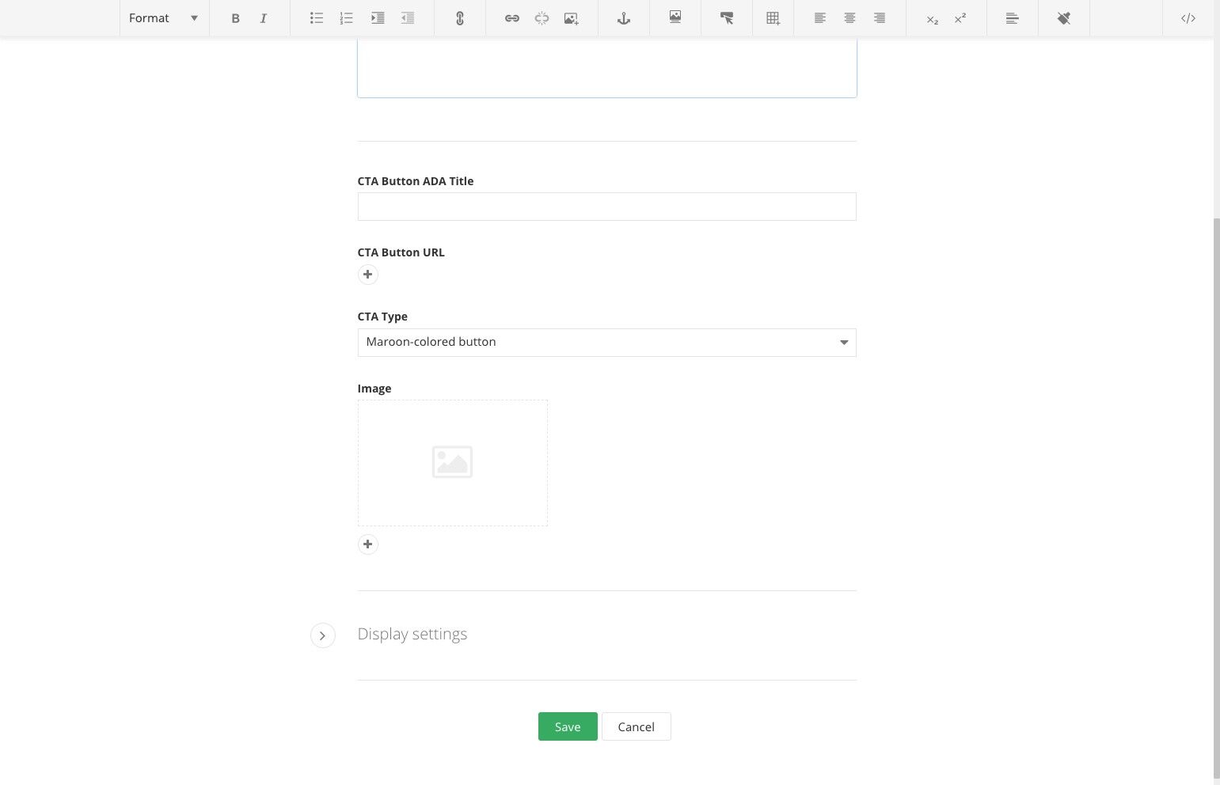Add a CTA Button URL with plus
The height and width of the screenshot is (785, 1220).
[368, 275]
